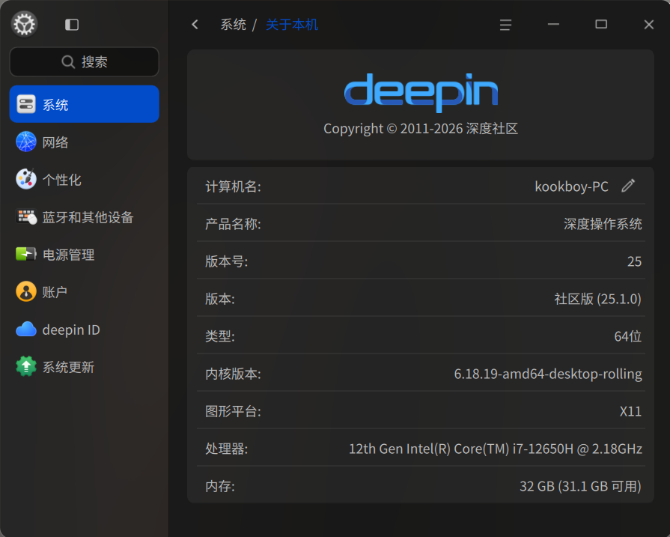Click the deepin ID cloud icon
The height and width of the screenshot is (537, 670).
(x=26, y=330)
